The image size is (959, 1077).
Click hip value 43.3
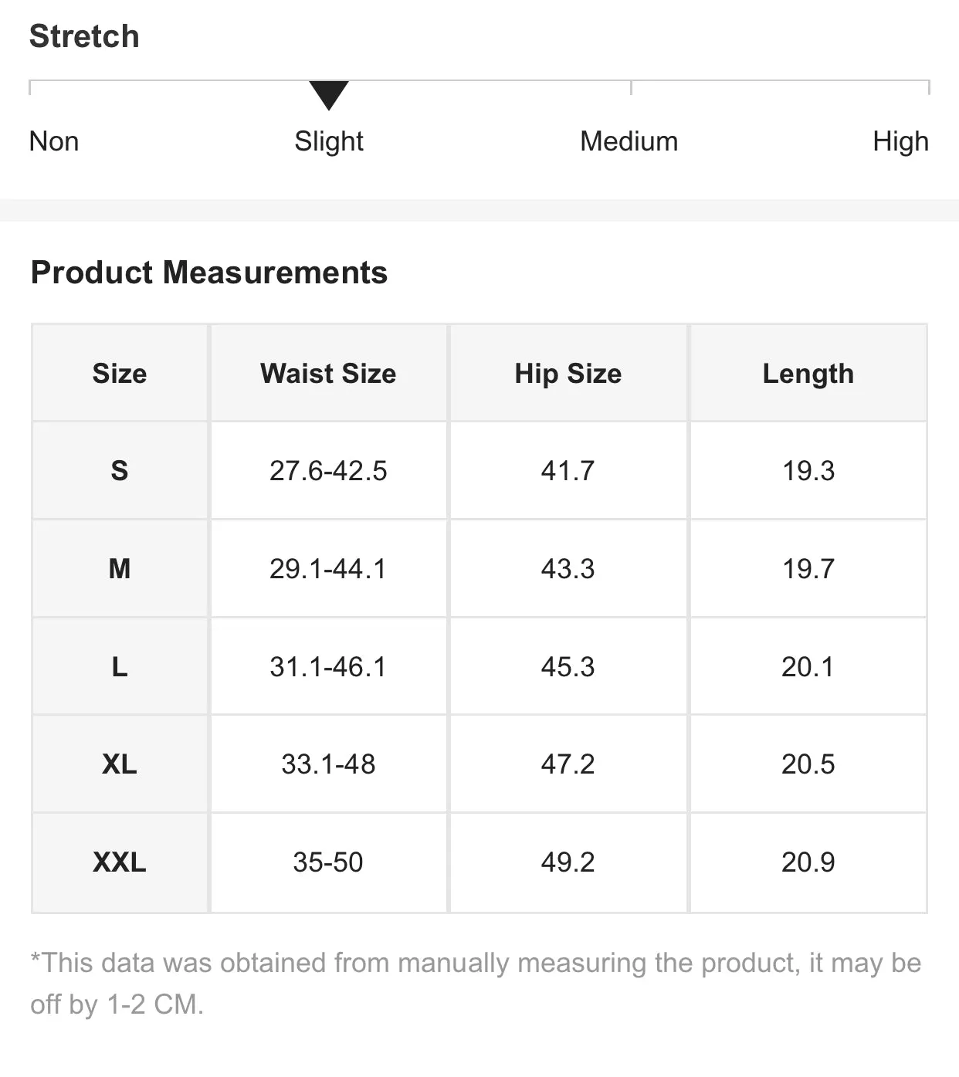tap(568, 569)
